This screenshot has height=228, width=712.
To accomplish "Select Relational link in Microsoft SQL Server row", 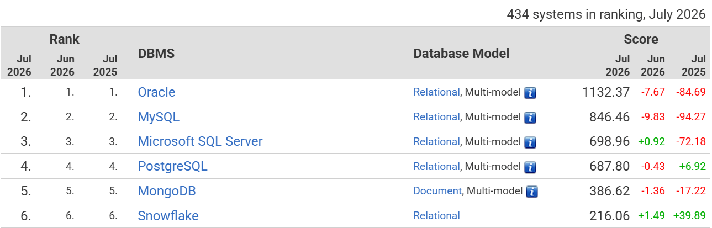I will tap(436, 141).
